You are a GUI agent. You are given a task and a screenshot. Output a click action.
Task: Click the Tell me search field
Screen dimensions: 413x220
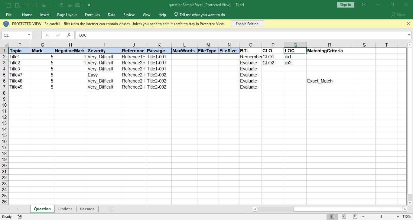coord(202,15)
